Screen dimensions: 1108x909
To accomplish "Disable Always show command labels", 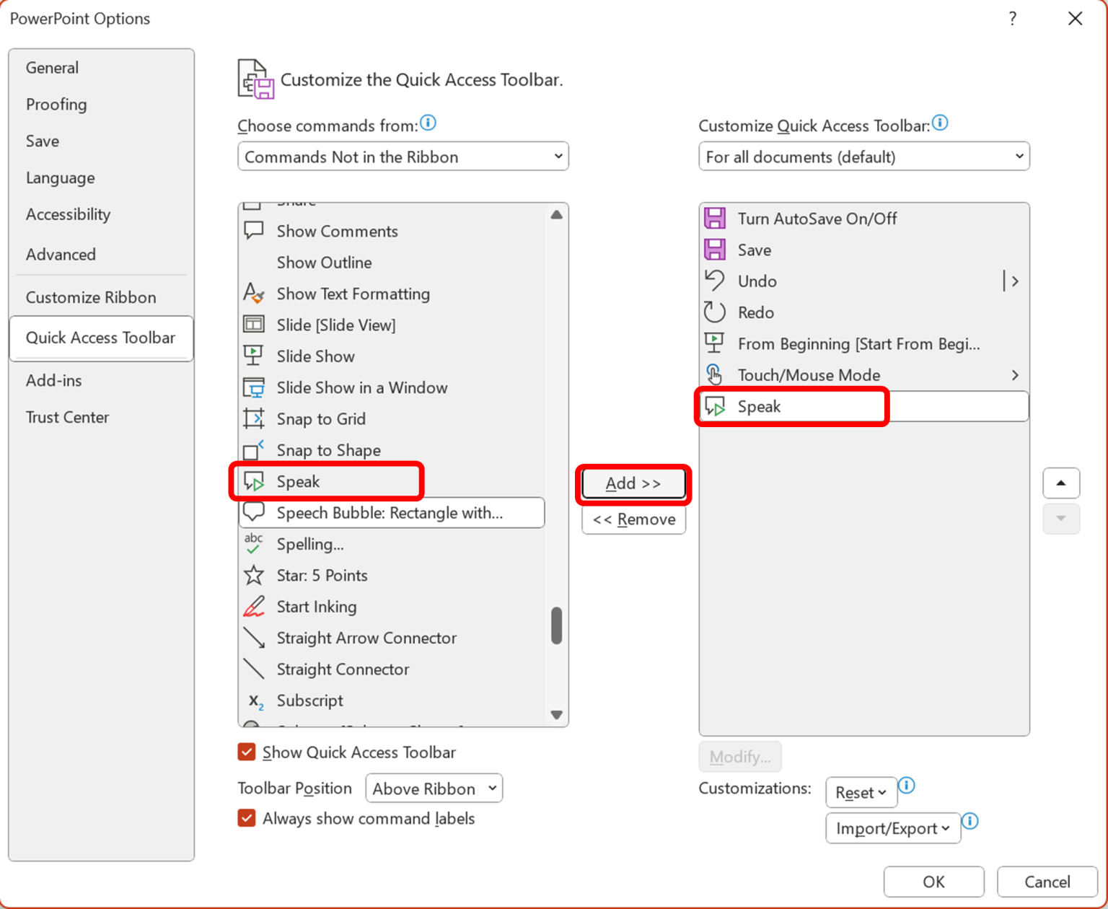I will [x=247, y=818].
